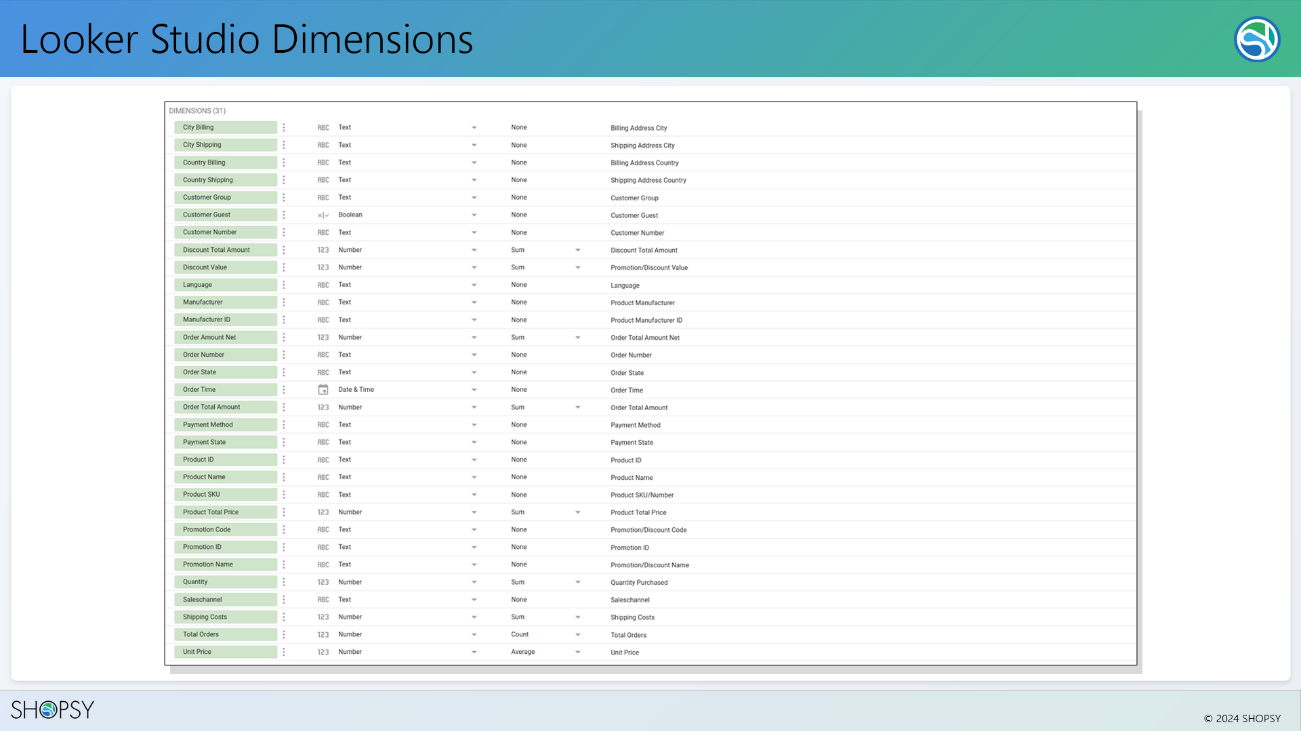Click the 123 number icon for Product Total Price

point(323,512)
